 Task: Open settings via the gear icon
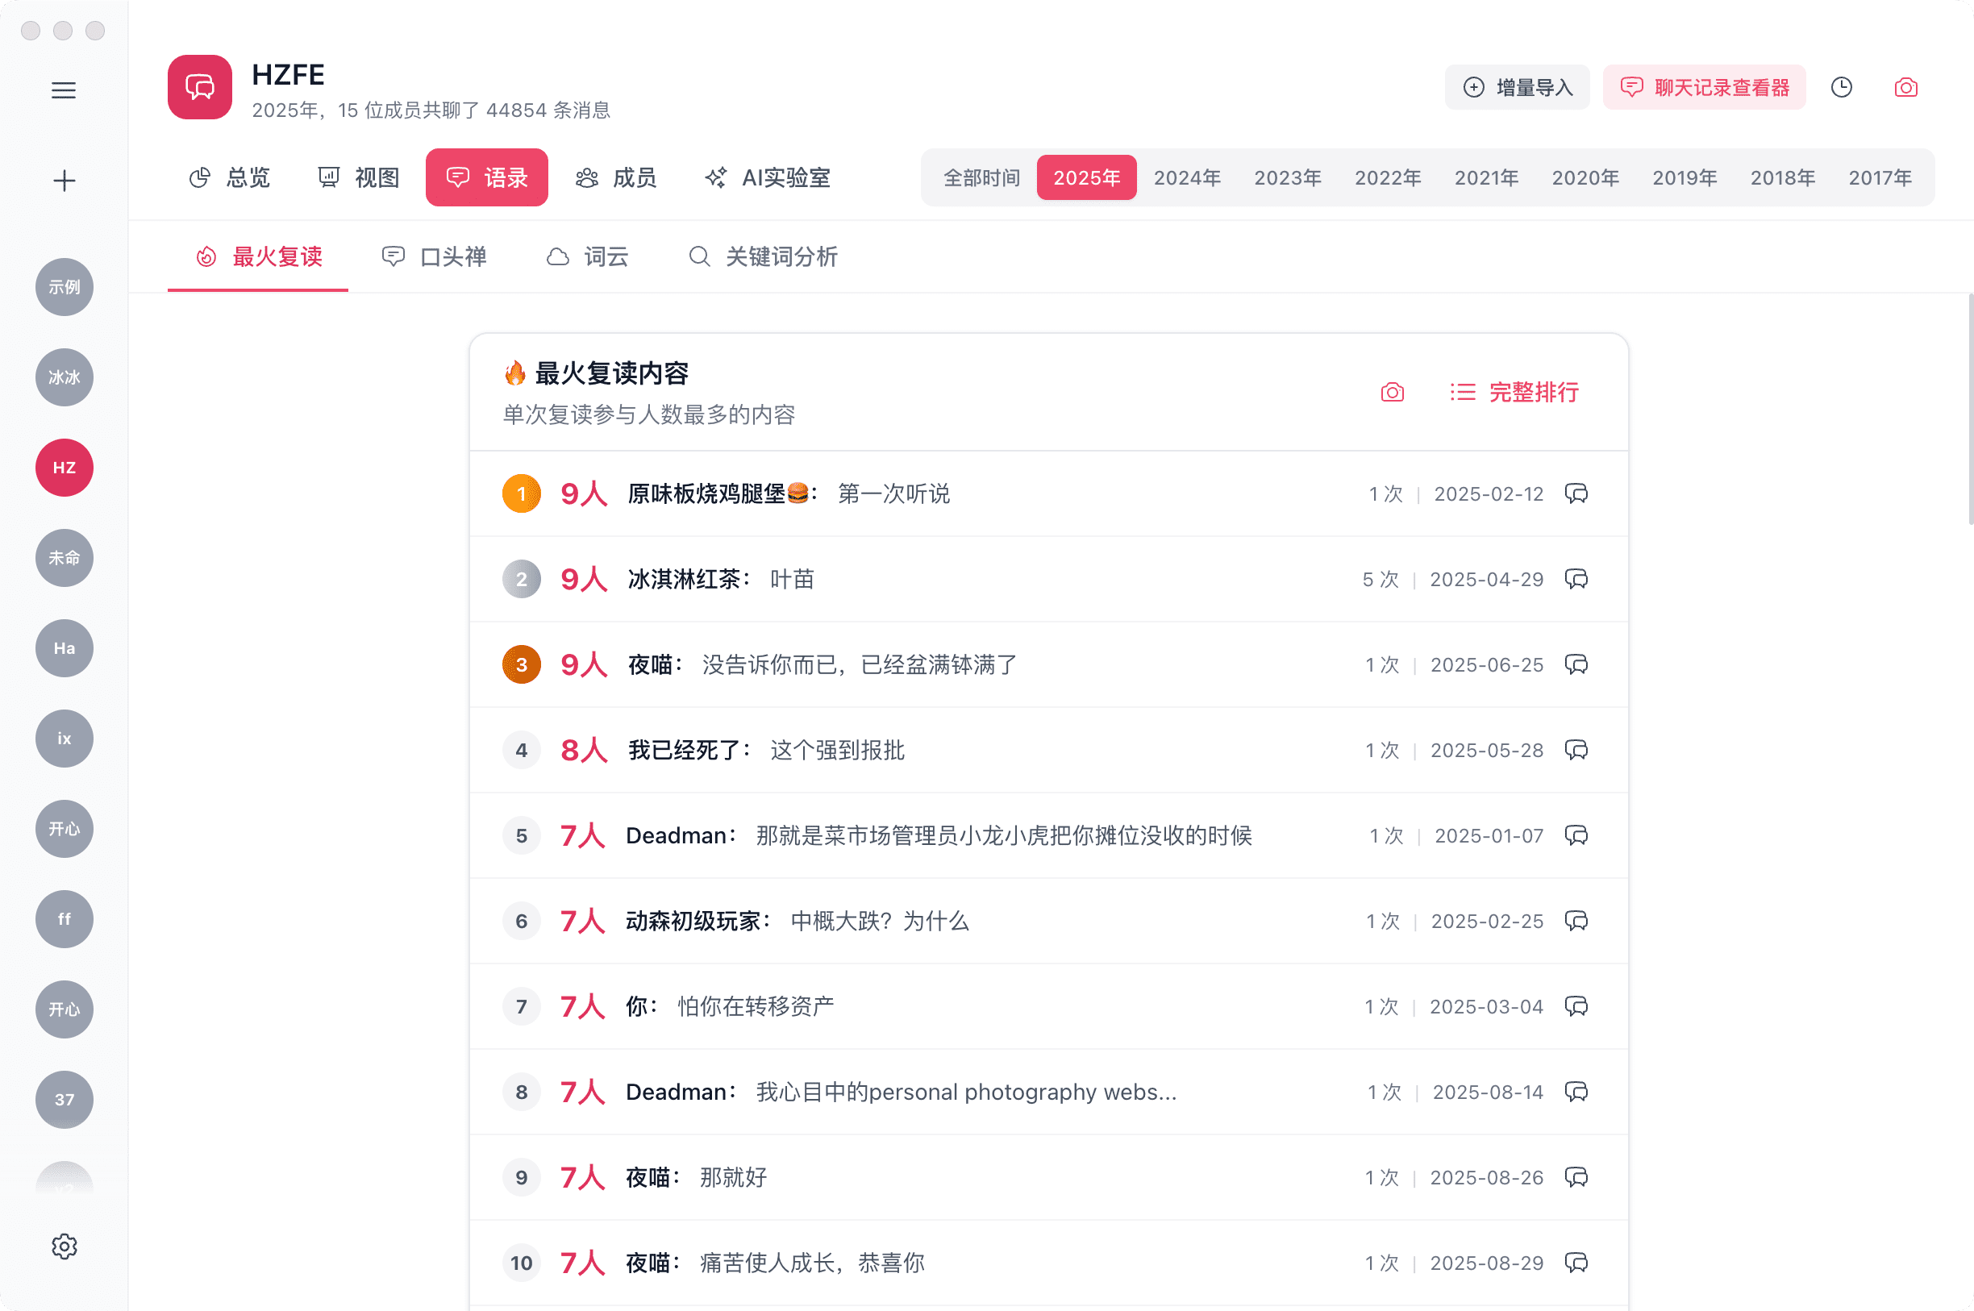pos(65,1246)
